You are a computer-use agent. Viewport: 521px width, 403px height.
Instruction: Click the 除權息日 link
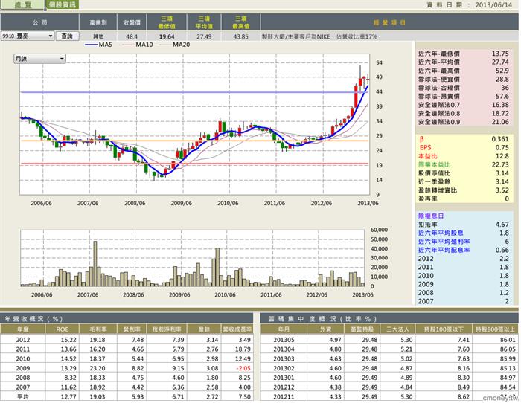pos(431,216)
